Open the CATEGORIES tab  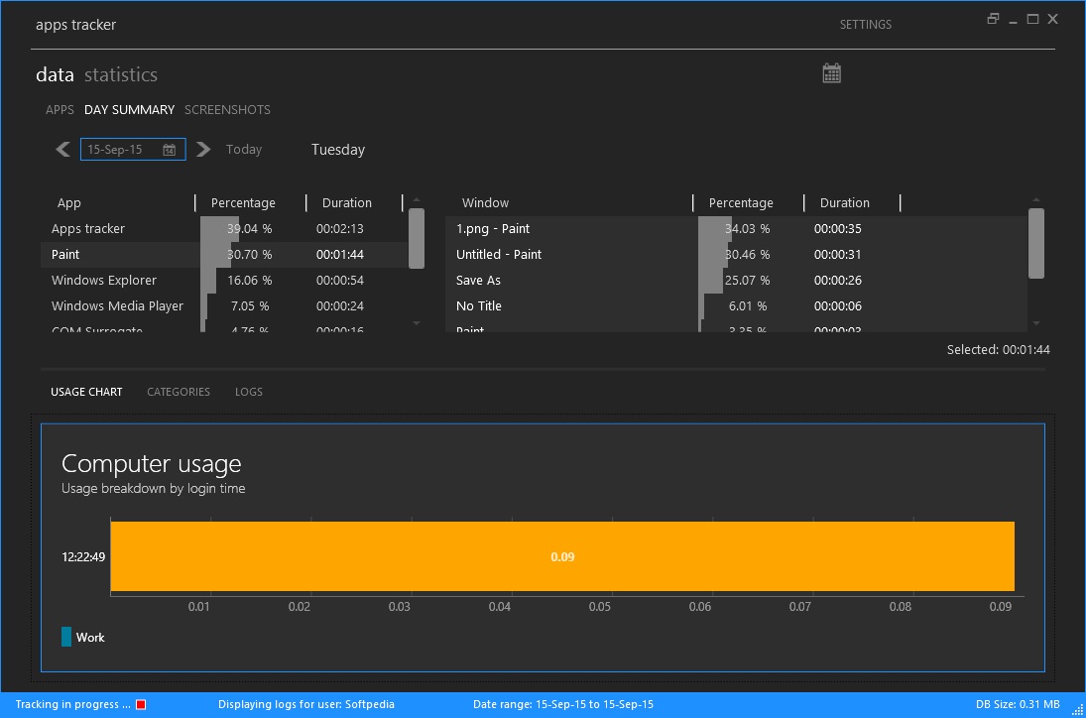click(178, 392)
